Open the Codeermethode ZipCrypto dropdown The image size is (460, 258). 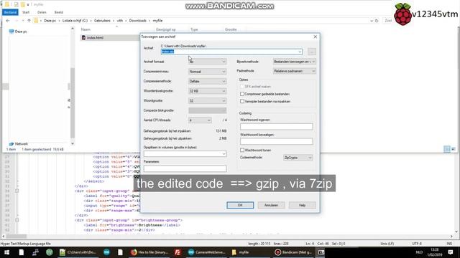coord(298,158)
